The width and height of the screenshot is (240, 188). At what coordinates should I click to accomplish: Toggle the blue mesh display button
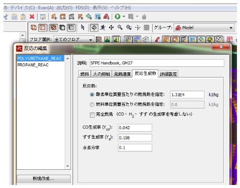[137, 40]
